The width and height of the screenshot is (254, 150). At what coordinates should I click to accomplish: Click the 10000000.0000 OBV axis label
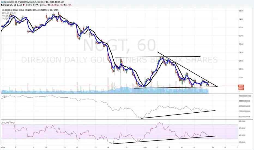pos(245,96)
